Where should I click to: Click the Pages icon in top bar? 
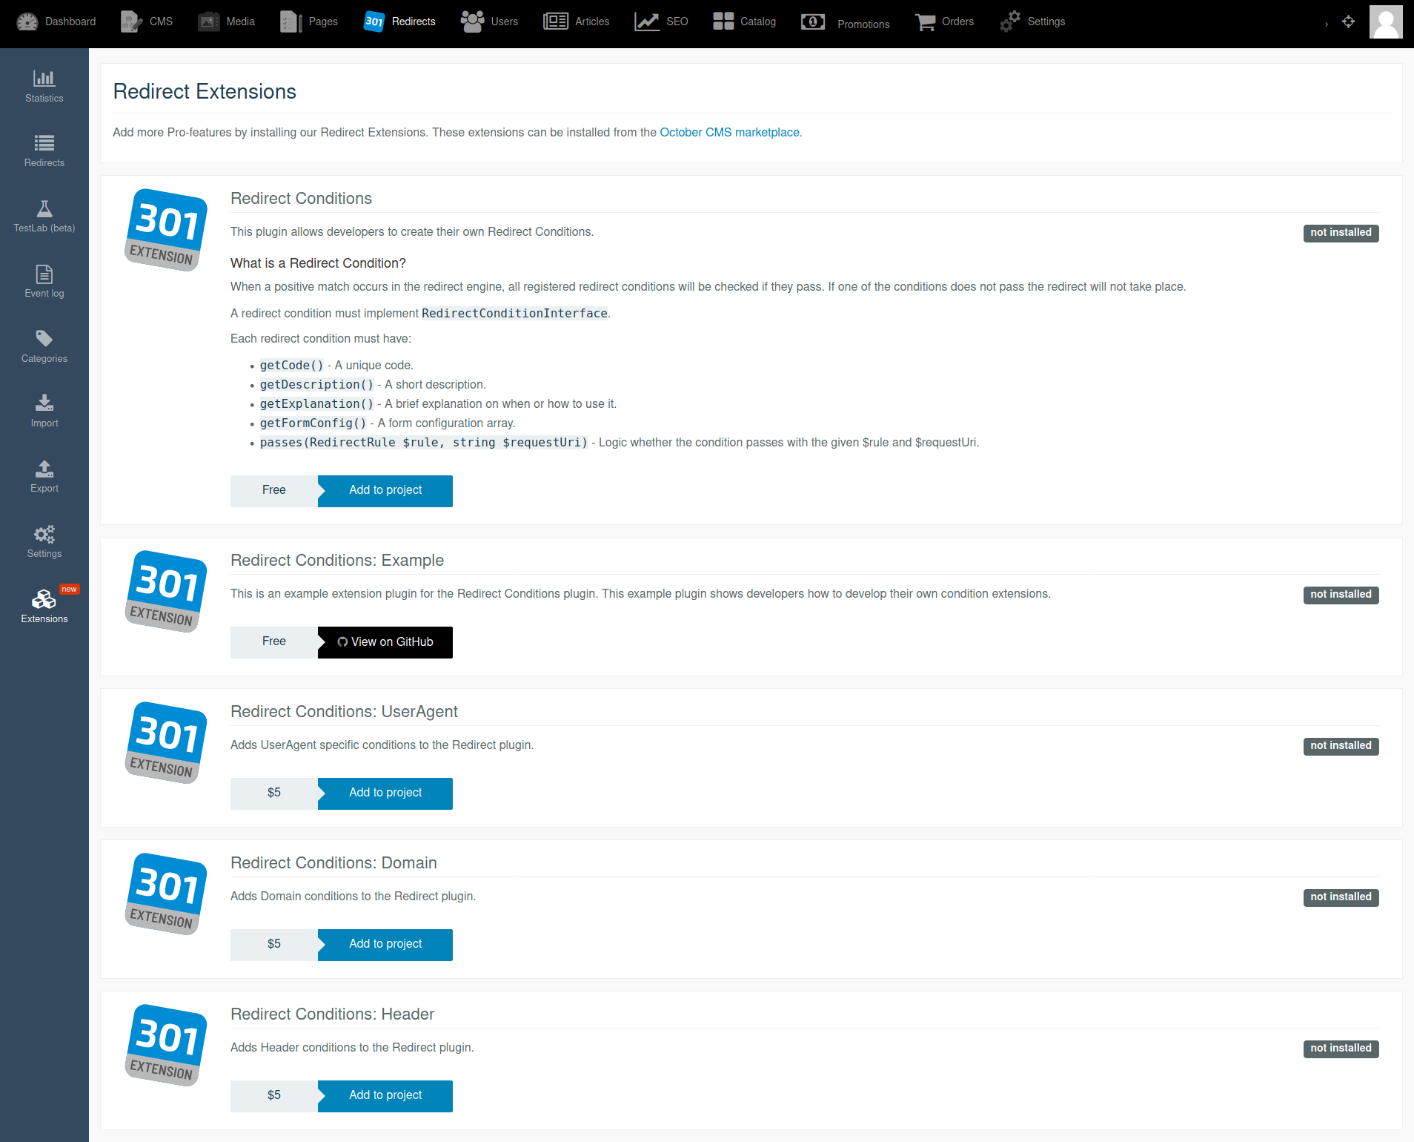tap(291, 22)
